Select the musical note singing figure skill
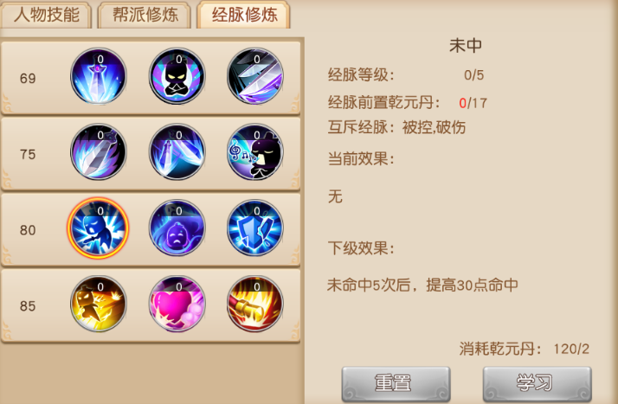618x404 pixels. [x=255, y=152]
